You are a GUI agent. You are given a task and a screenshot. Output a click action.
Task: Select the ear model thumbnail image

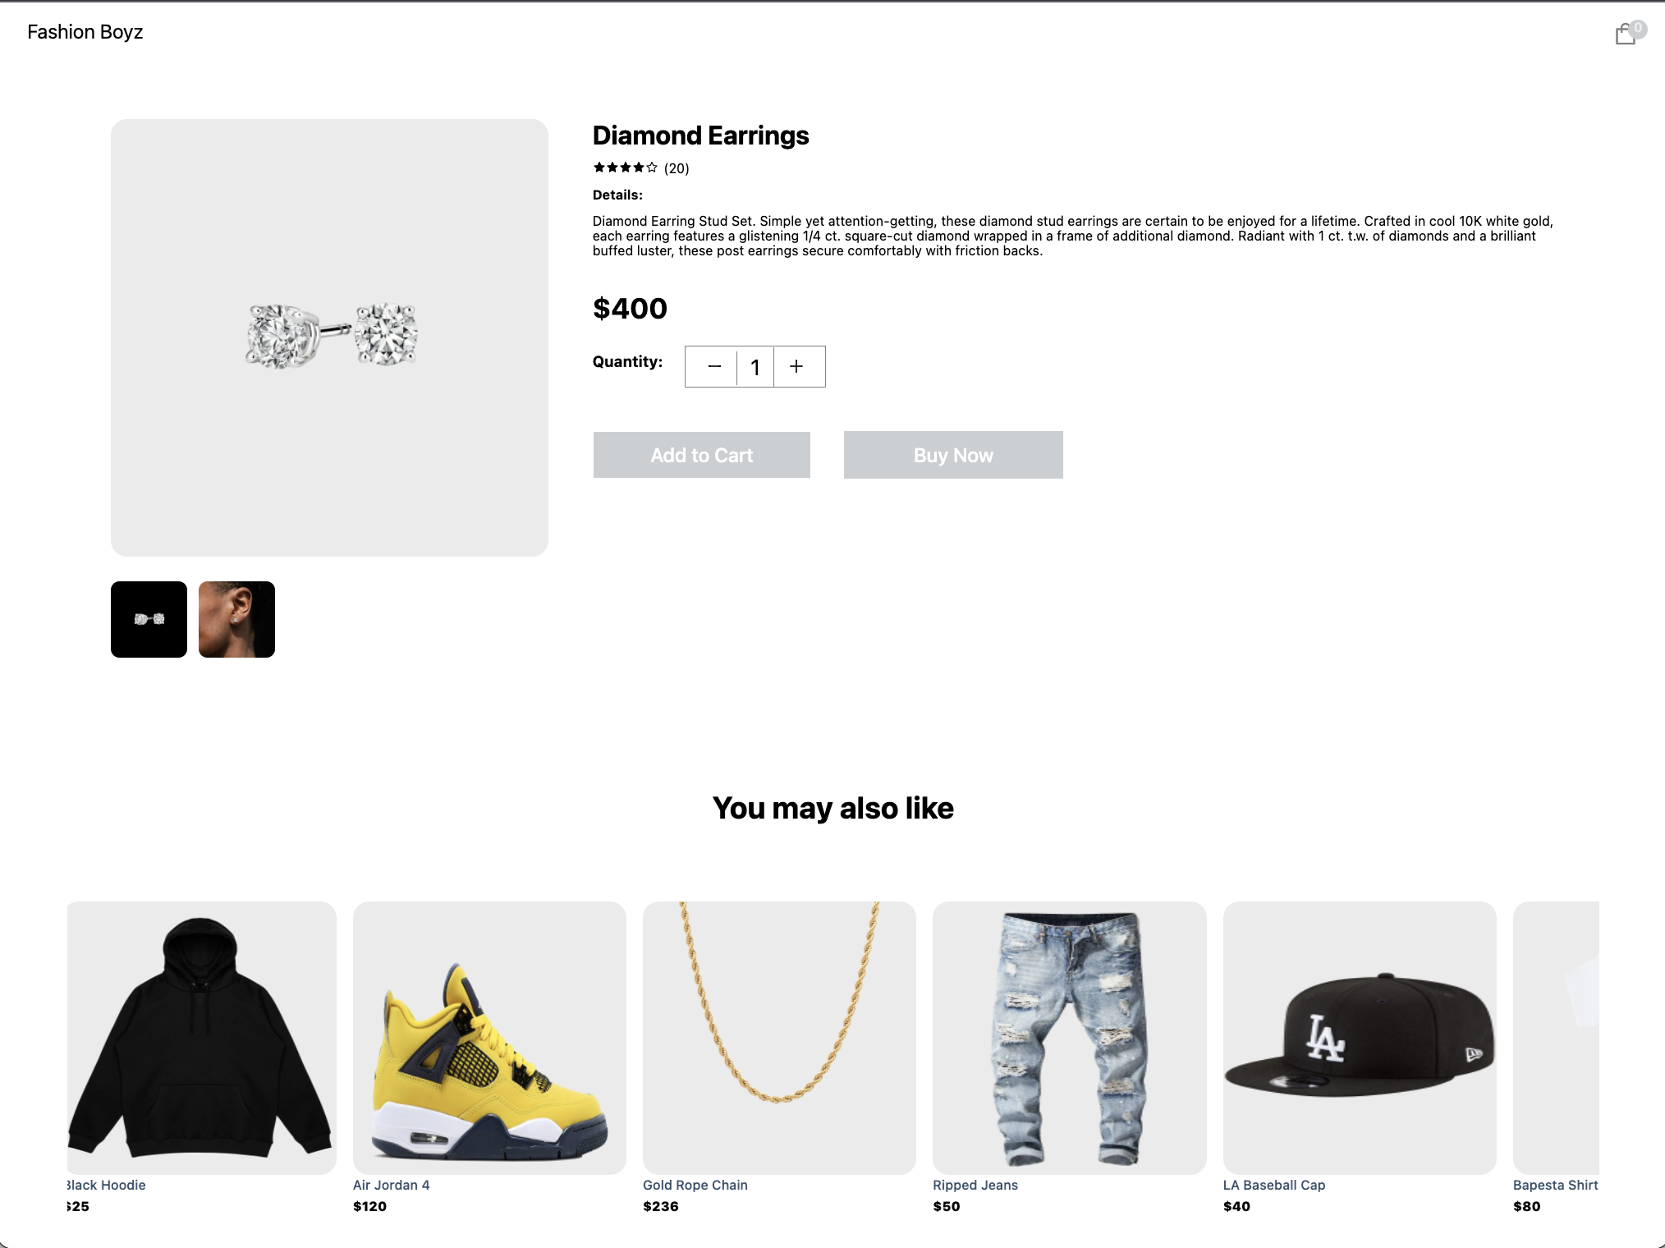click(x=236, y=619)
